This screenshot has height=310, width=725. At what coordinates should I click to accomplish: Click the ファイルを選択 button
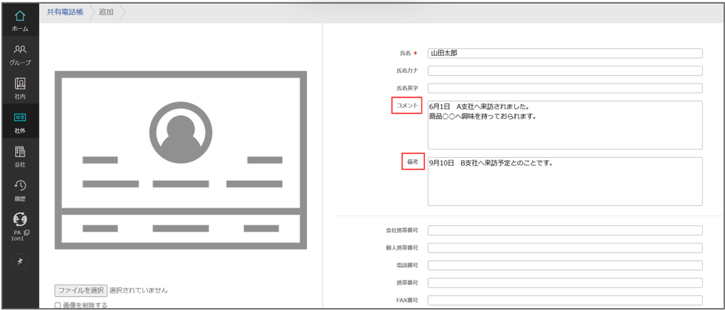pos(81,290)
